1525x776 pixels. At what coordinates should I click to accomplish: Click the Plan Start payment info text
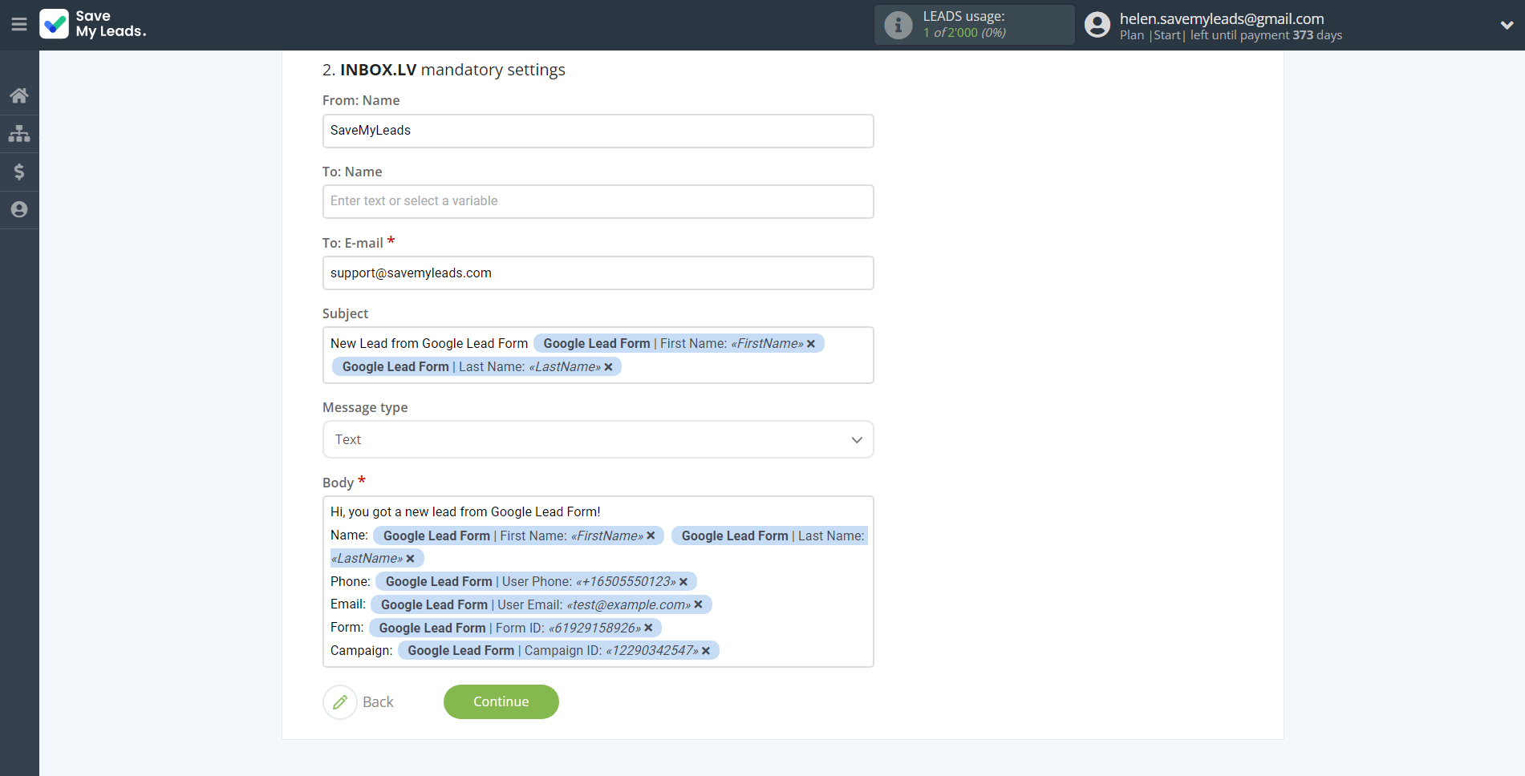coord(1231,35)
